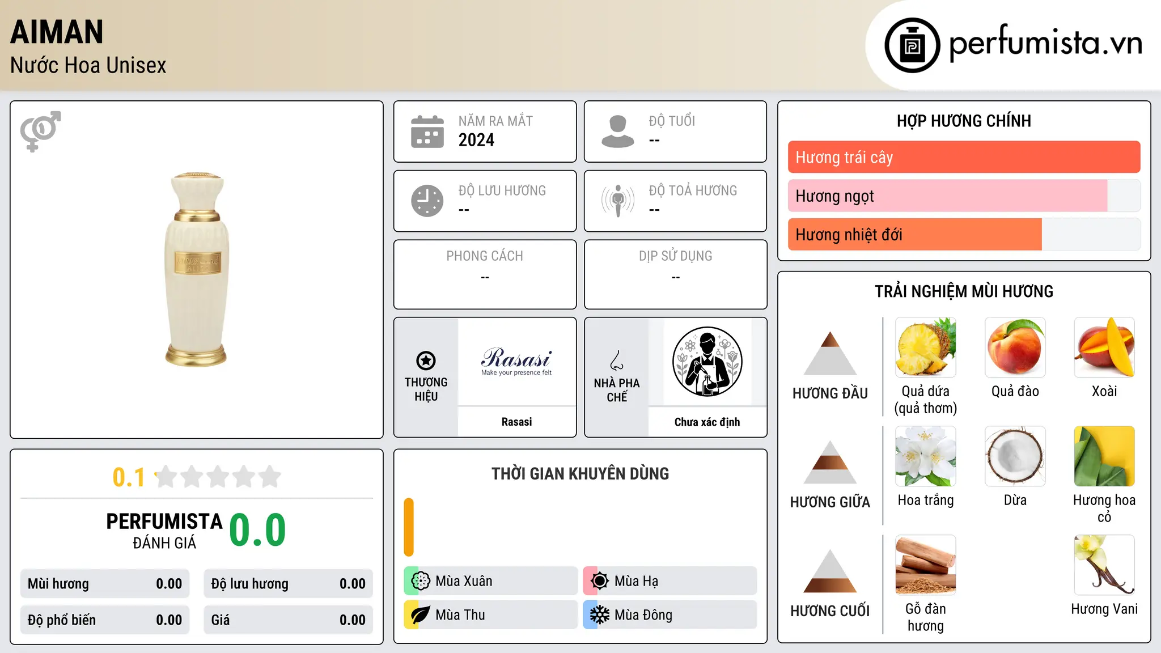Open the Quả đào peach note image

pyautogui.click(x=1015, y=347)
